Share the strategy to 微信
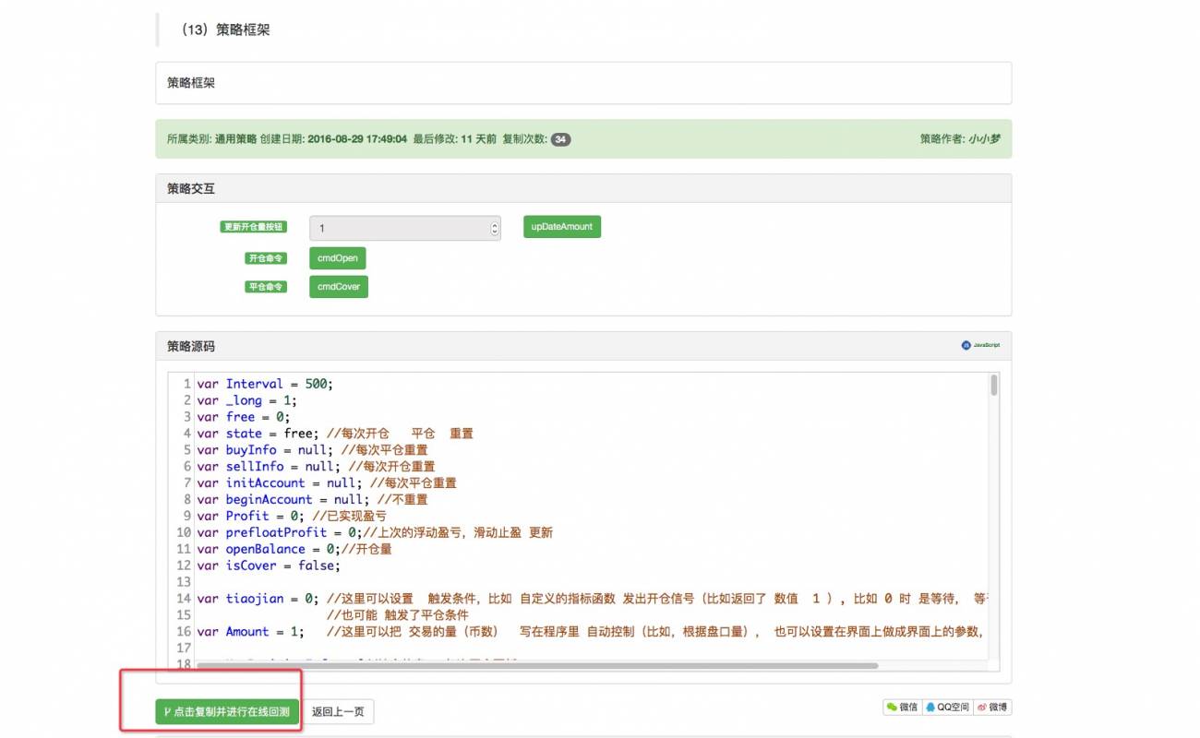This screenshot has height=738, width=1200. 901,708
